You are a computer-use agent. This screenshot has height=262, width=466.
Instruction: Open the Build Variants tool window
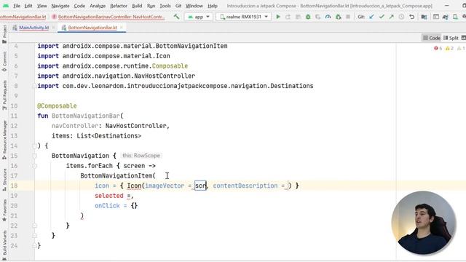click(x=4, y=245)
